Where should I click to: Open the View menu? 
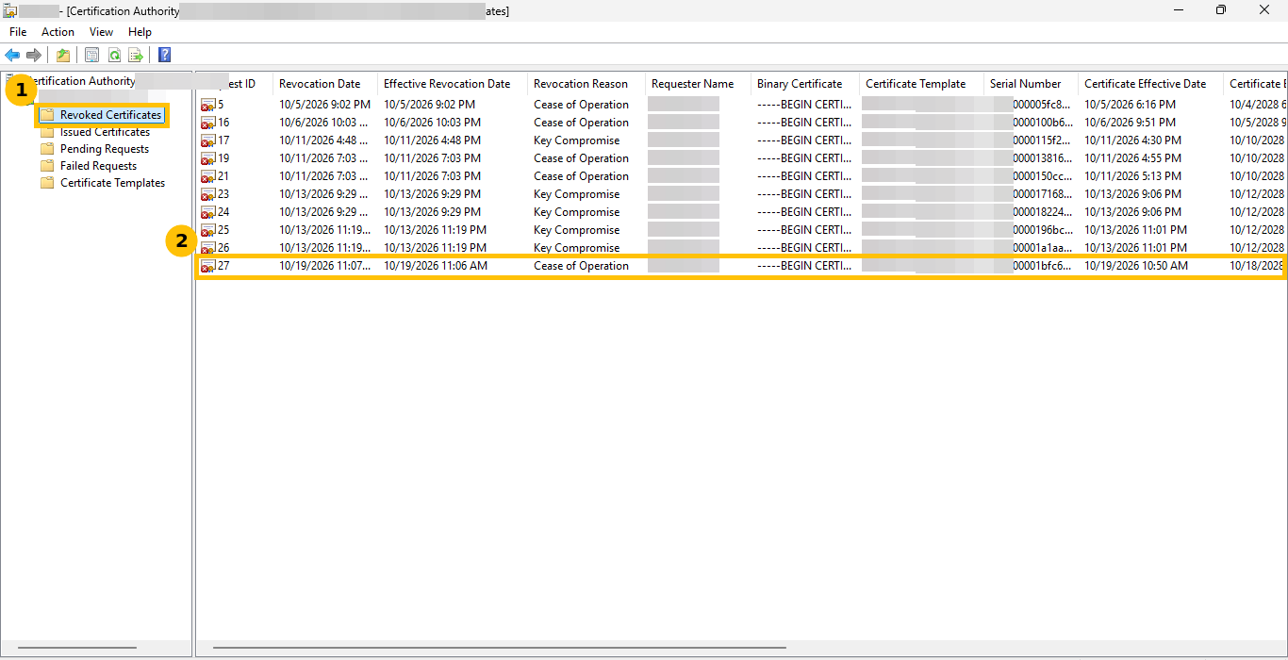point(101,32)
